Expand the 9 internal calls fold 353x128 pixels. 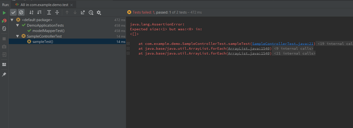[293, 48]
